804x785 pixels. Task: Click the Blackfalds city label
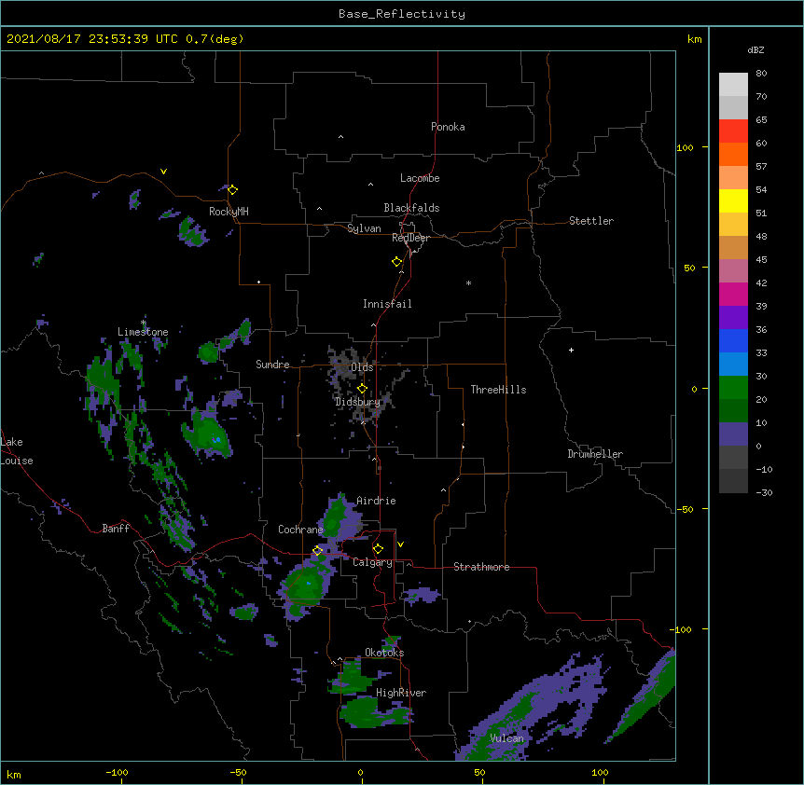[x=411, y=208]
